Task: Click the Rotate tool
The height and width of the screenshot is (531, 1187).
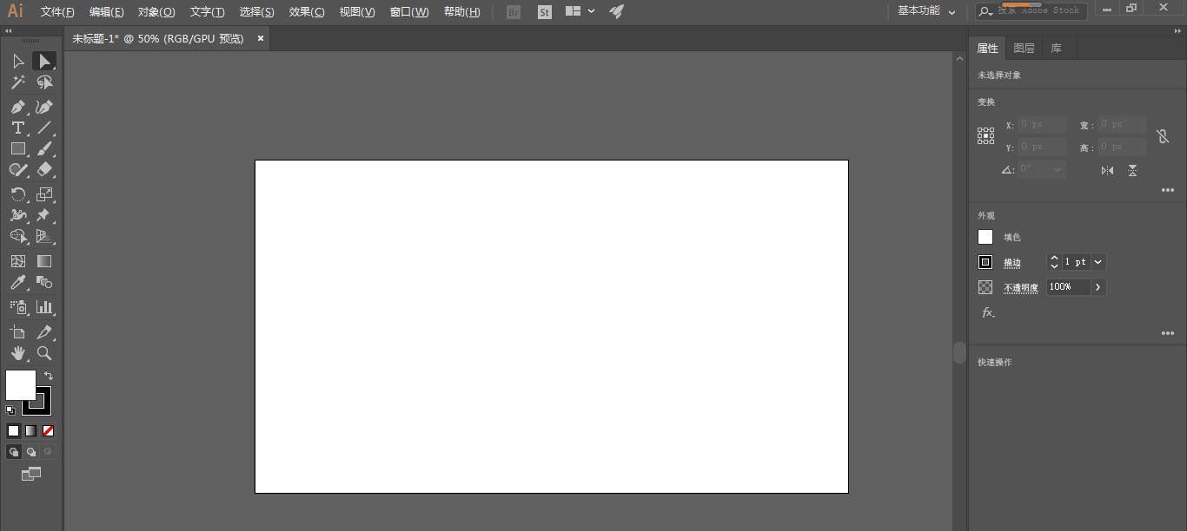Action: [x=17, y=194]
